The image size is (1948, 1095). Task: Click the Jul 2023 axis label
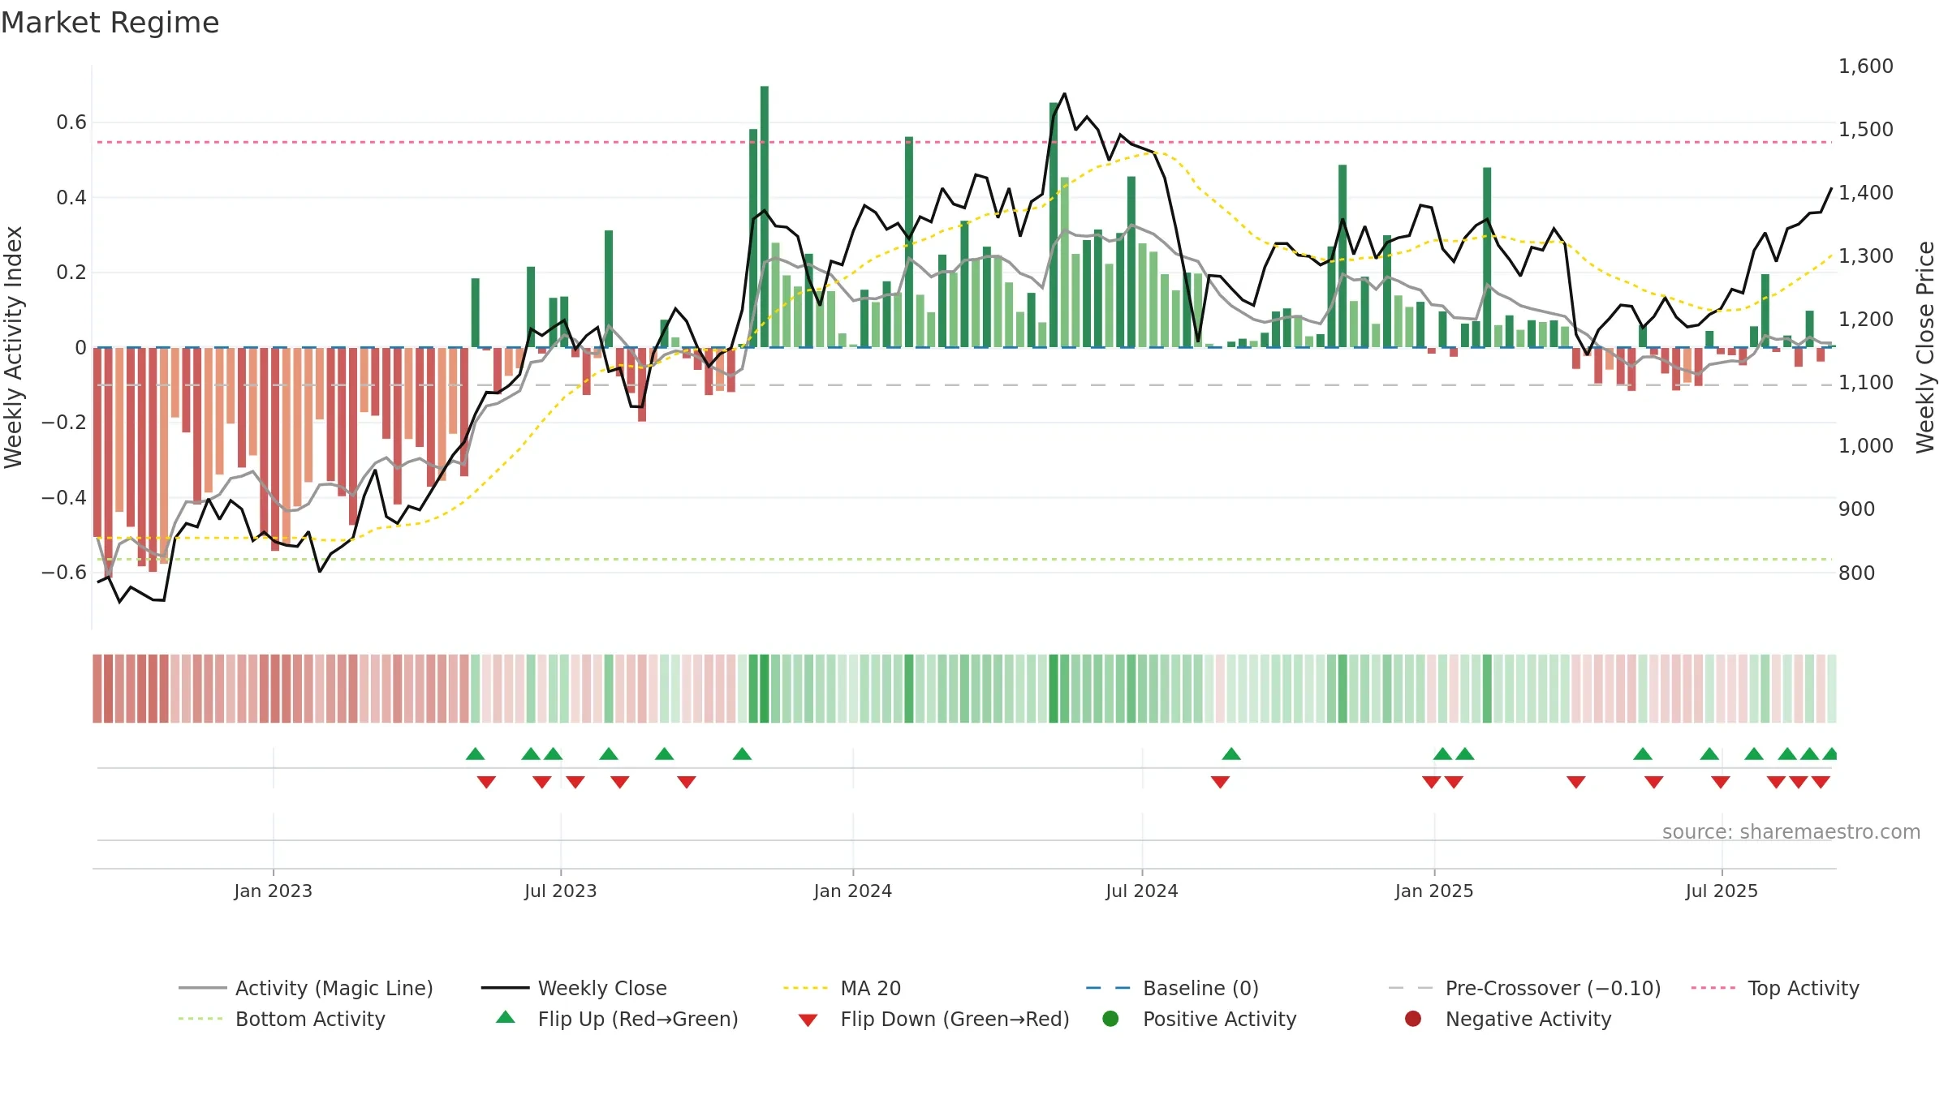(x=560, y=891)
